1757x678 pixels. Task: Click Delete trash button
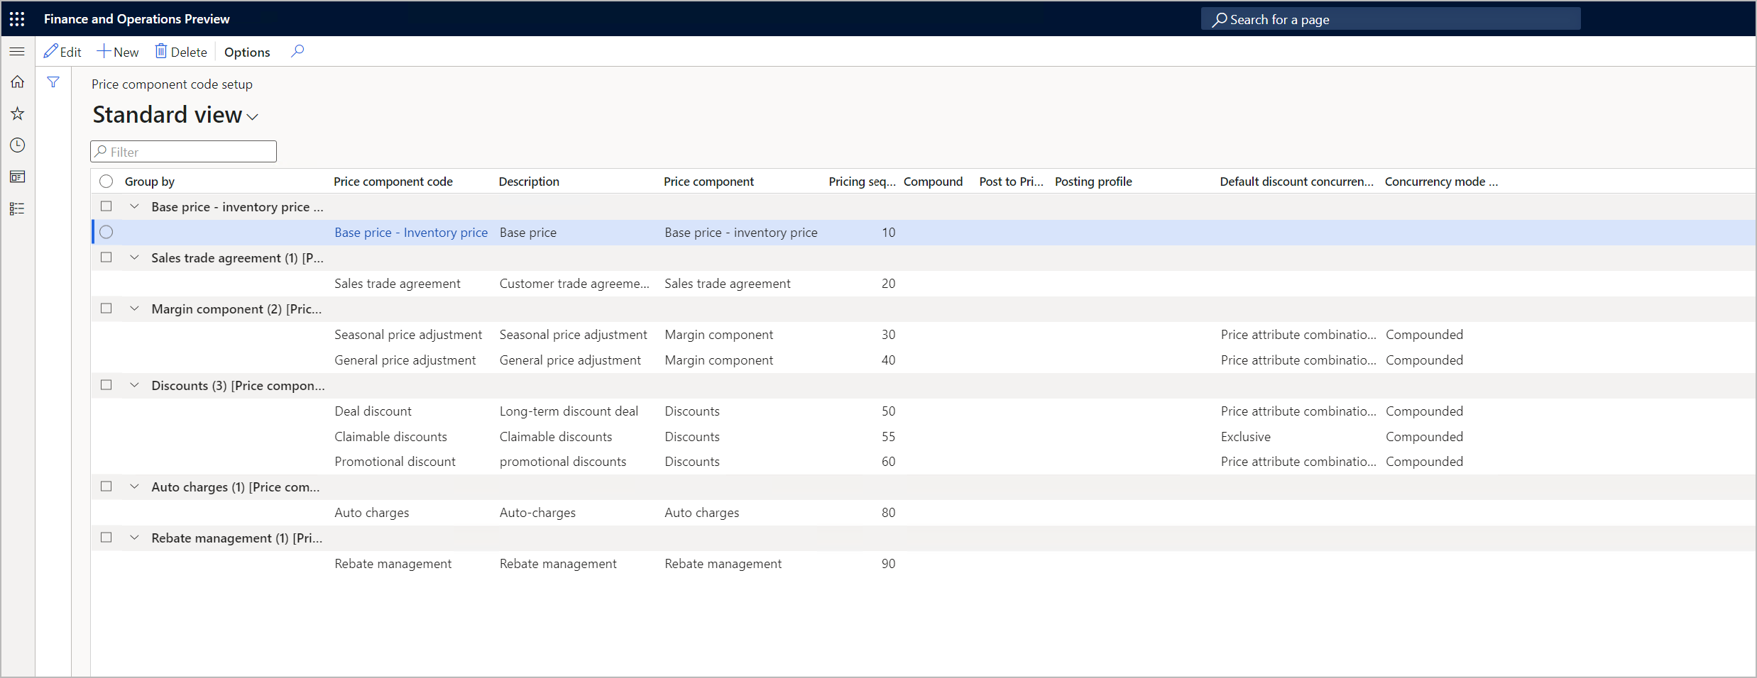181,52
